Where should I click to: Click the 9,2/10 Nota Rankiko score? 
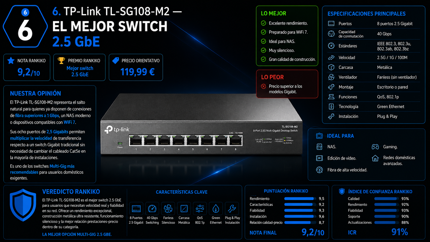[29, 72]
